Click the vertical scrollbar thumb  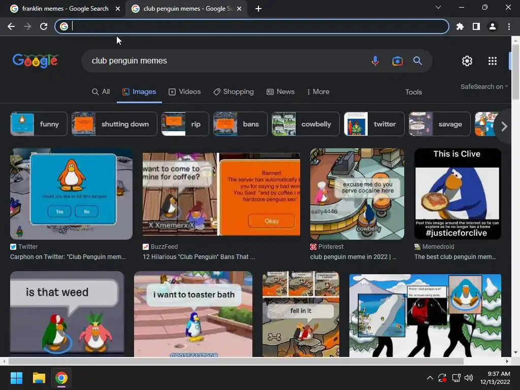tap(515, 71)
